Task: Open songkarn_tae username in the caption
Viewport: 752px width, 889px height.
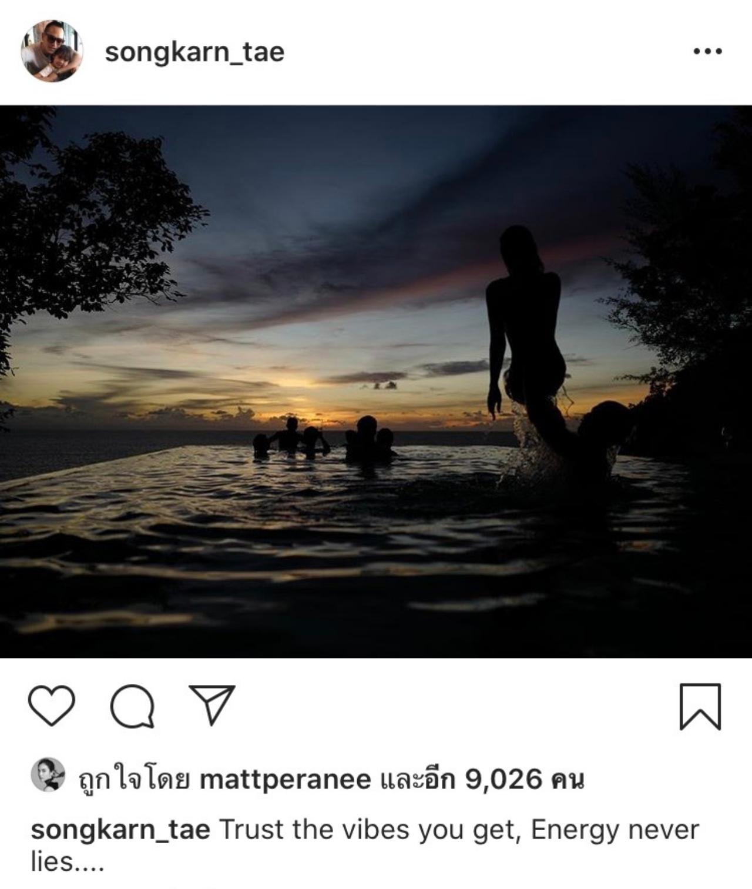Action: coord(120,830)
